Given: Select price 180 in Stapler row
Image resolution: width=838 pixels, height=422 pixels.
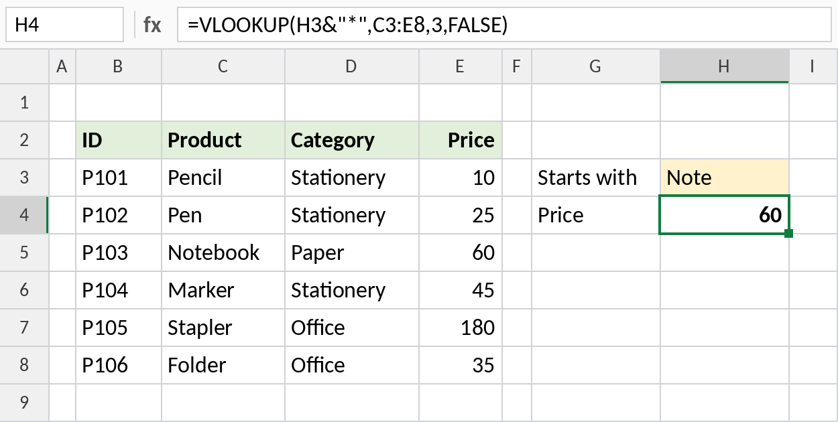Looking at the screenshot, I should [x=461, y=328].
